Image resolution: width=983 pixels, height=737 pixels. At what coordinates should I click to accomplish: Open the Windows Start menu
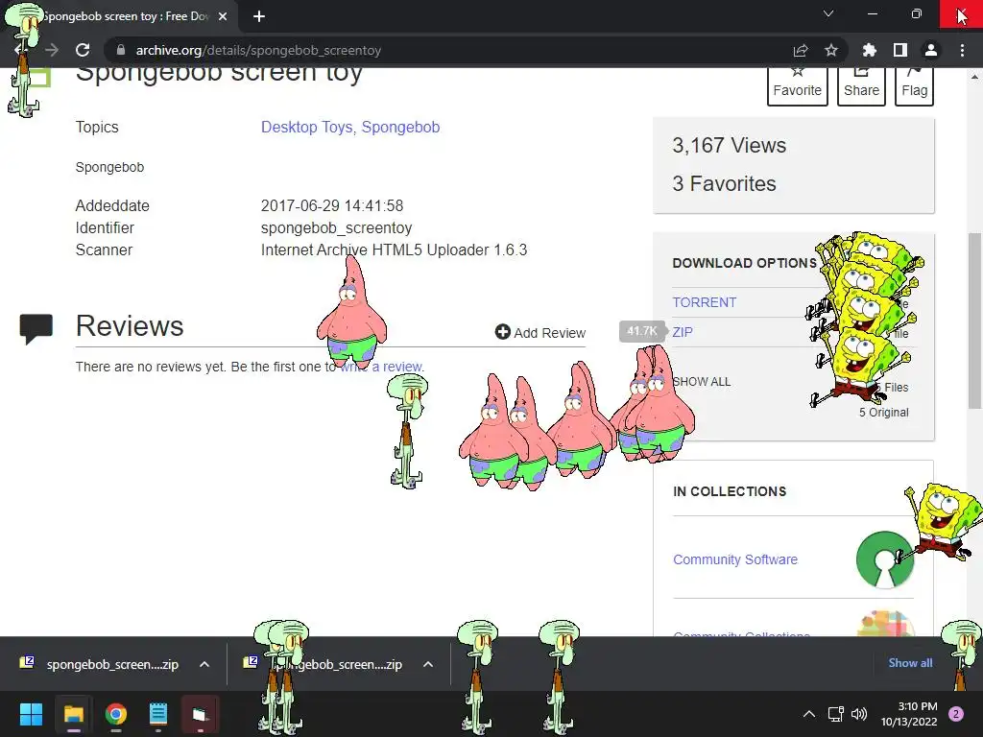31,714
